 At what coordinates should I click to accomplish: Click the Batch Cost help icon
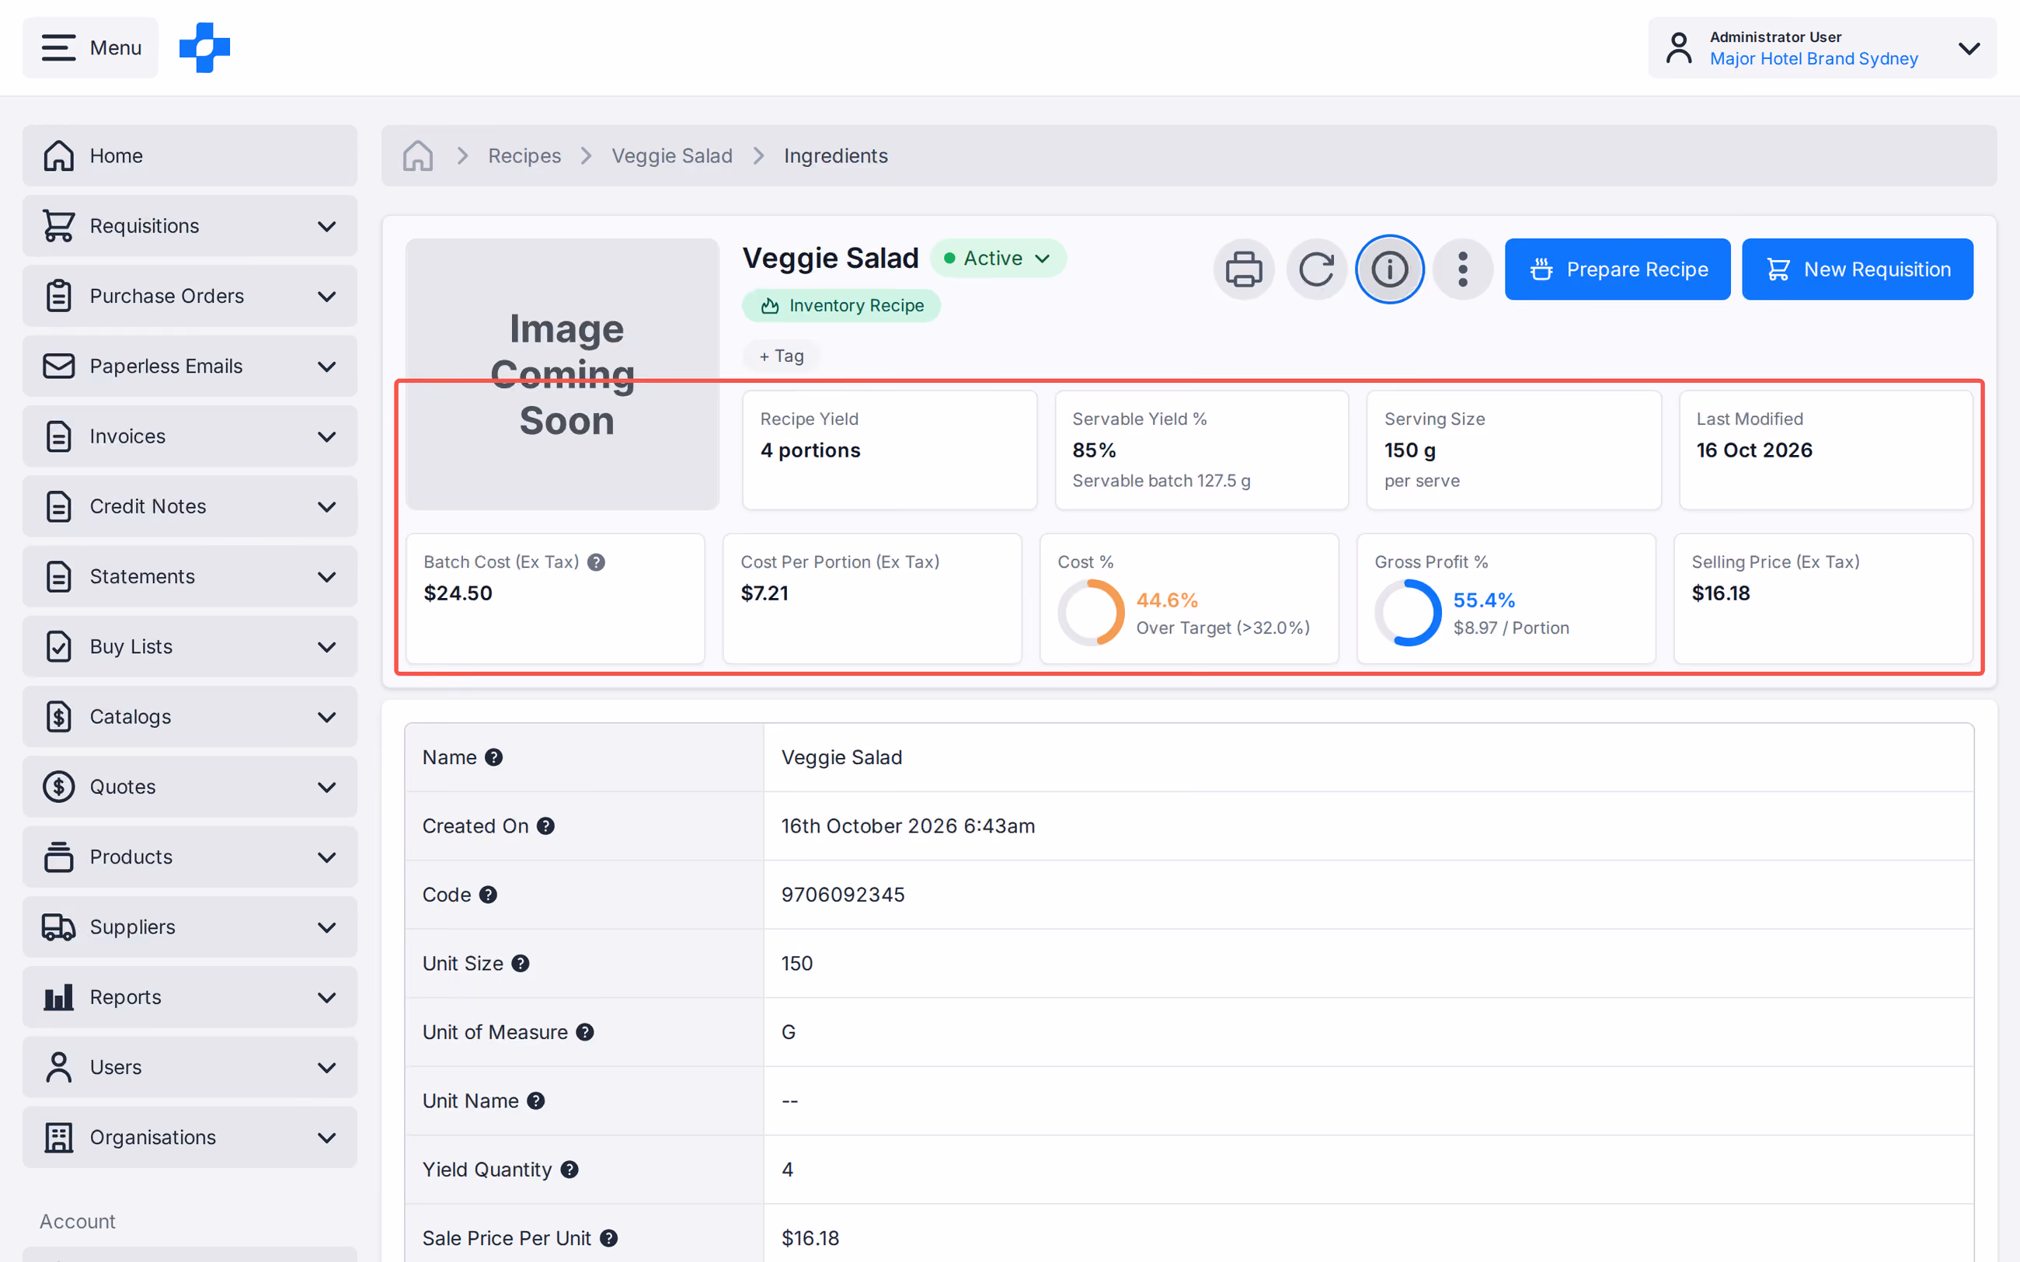596,561
